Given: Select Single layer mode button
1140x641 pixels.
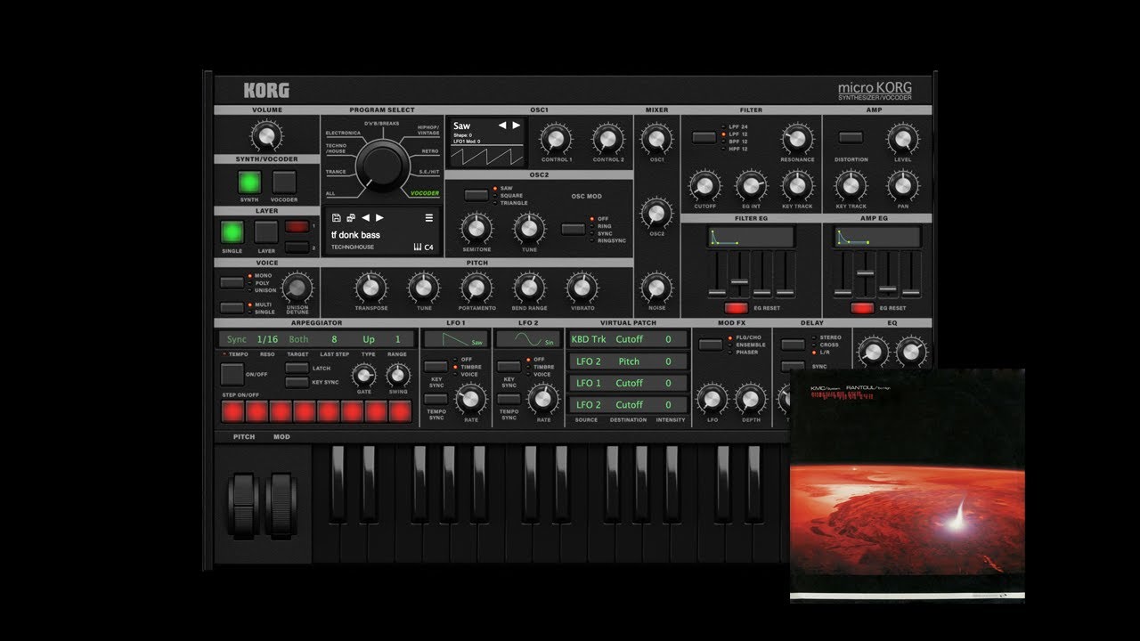Looking at the screenshot, I should pos(232,232).
